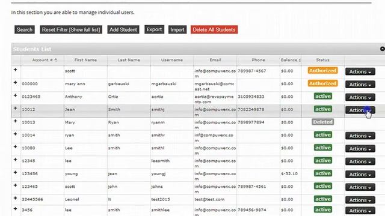Expand row for account 123465
This screenshot has width=385, height=216.
(15, 185)
